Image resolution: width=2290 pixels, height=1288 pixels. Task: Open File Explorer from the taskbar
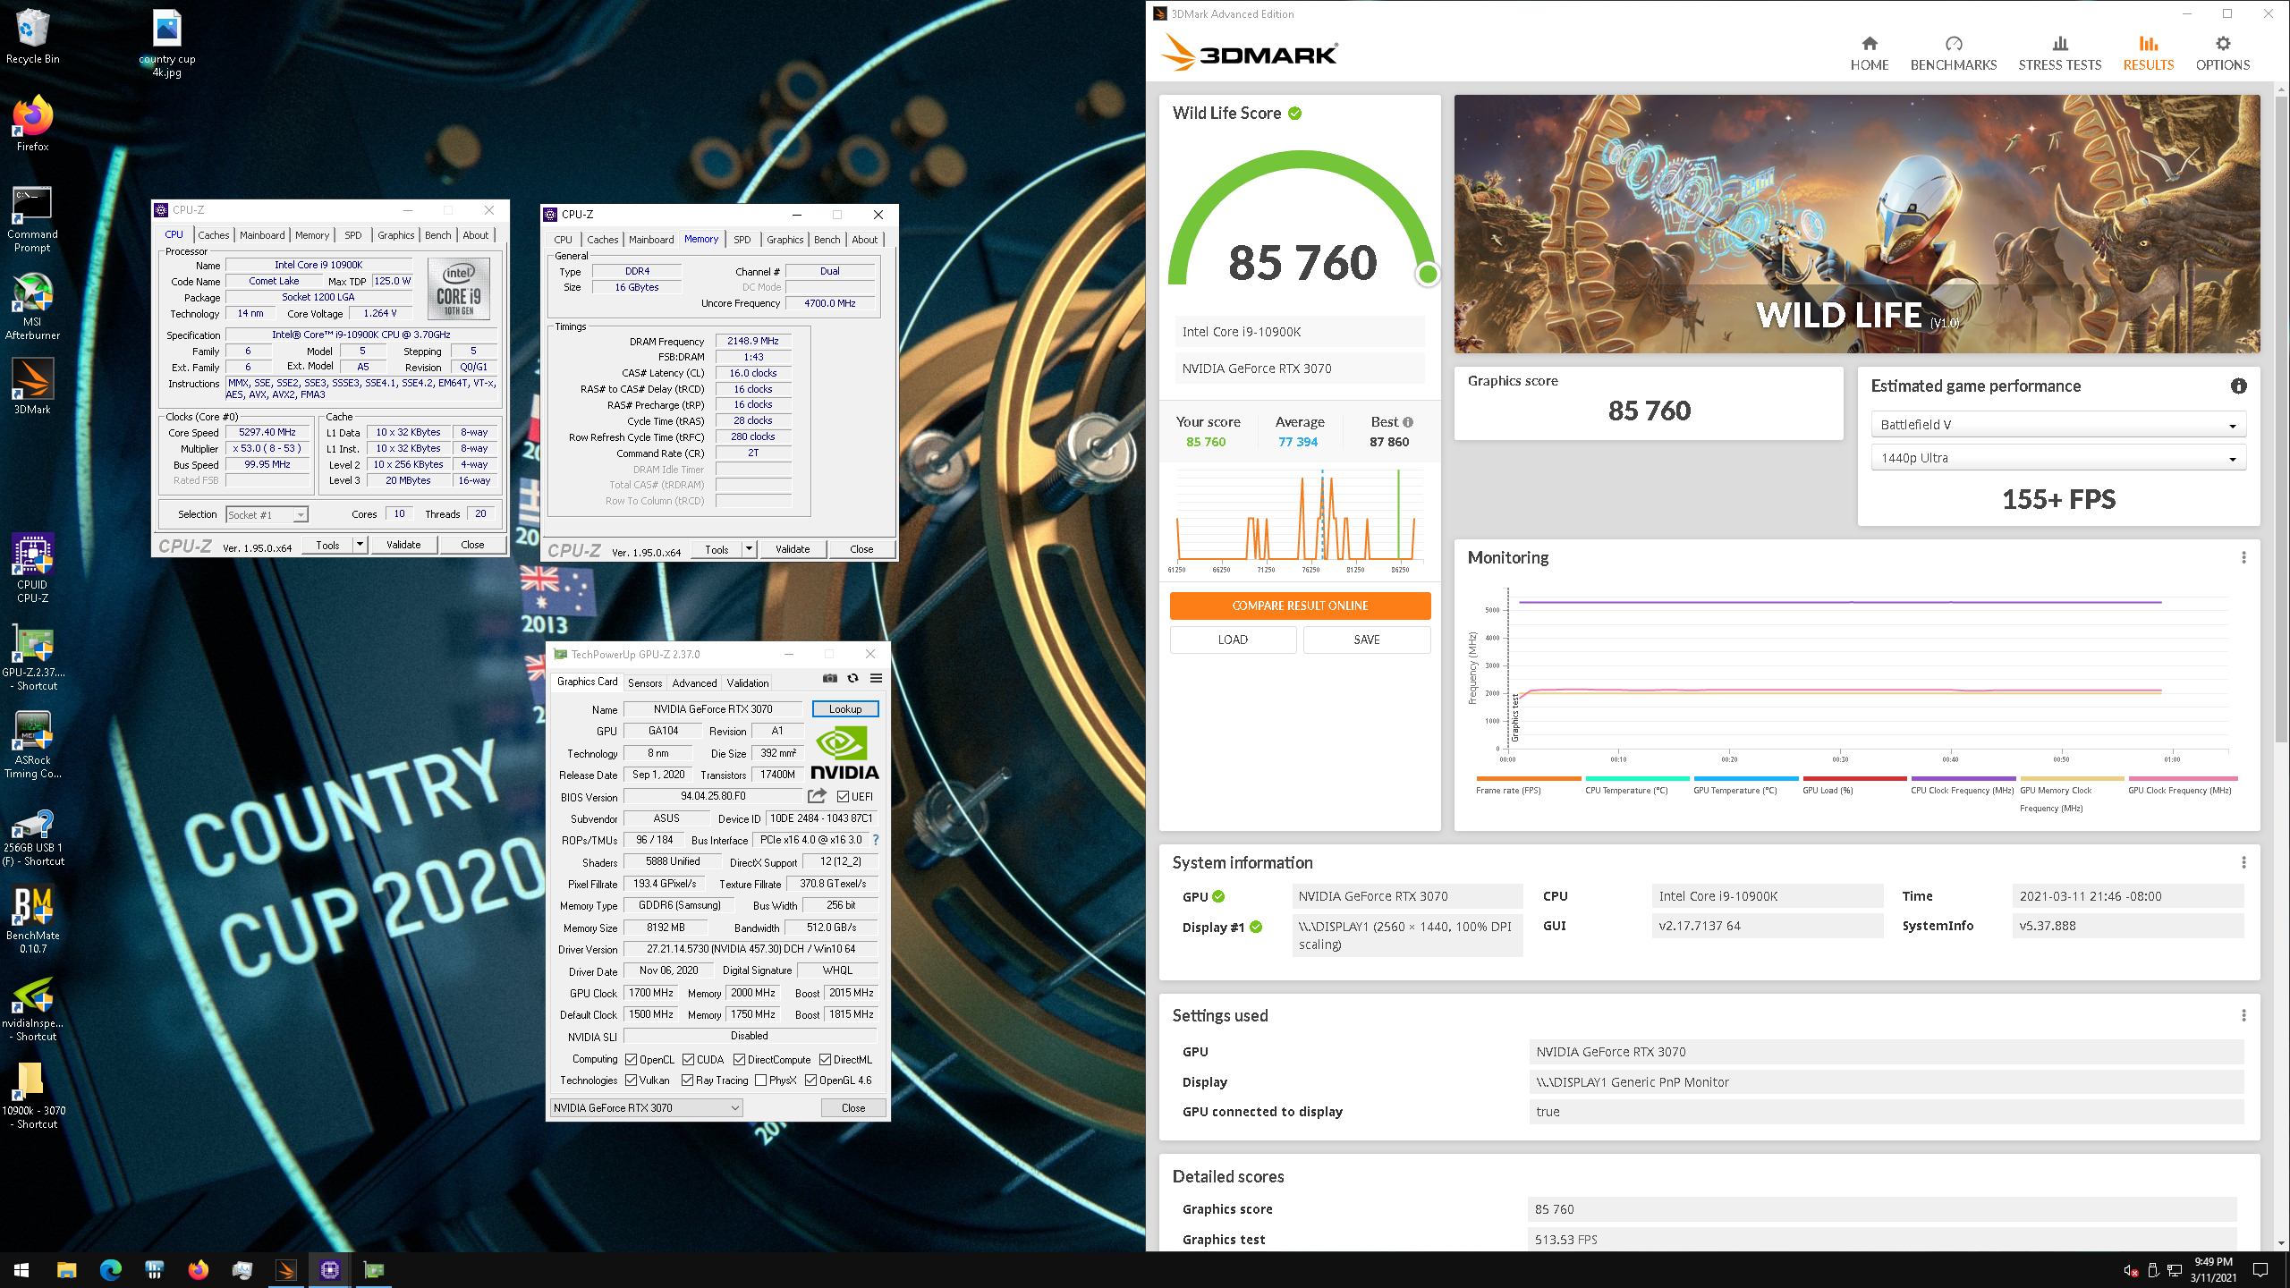tap(66, 1269)
